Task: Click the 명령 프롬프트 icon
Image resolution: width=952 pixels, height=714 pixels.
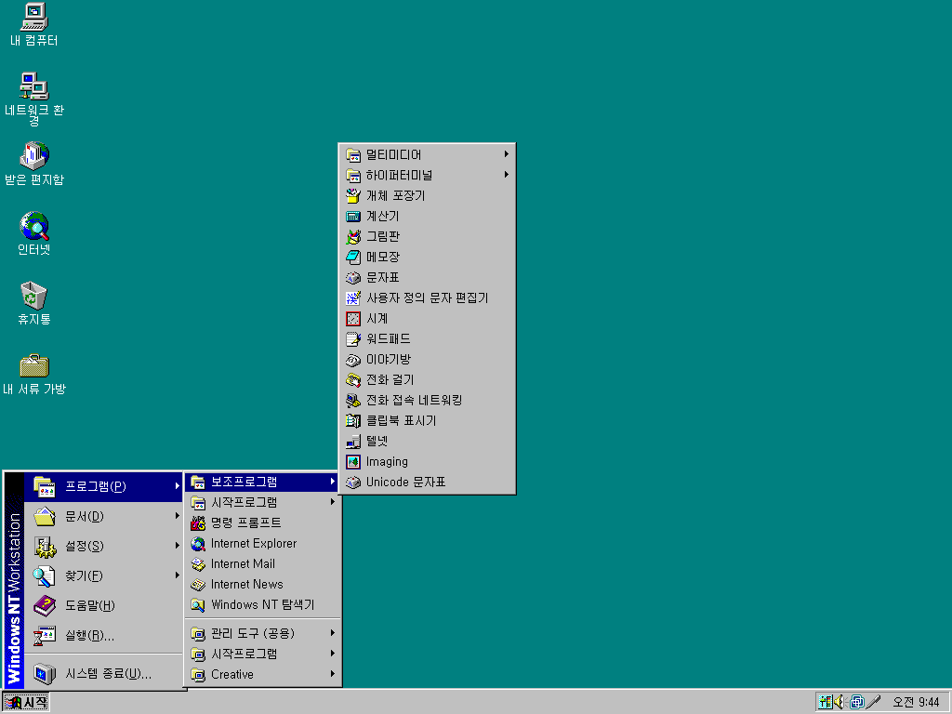Action: [198, 522]
